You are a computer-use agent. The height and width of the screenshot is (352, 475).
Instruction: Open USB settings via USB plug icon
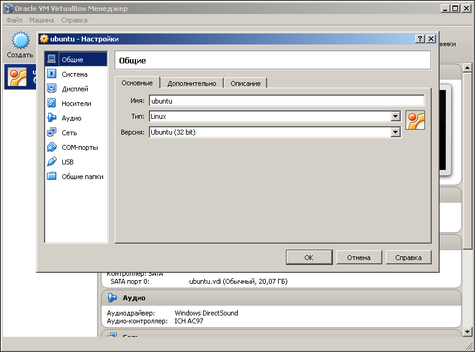pos(51,161)
